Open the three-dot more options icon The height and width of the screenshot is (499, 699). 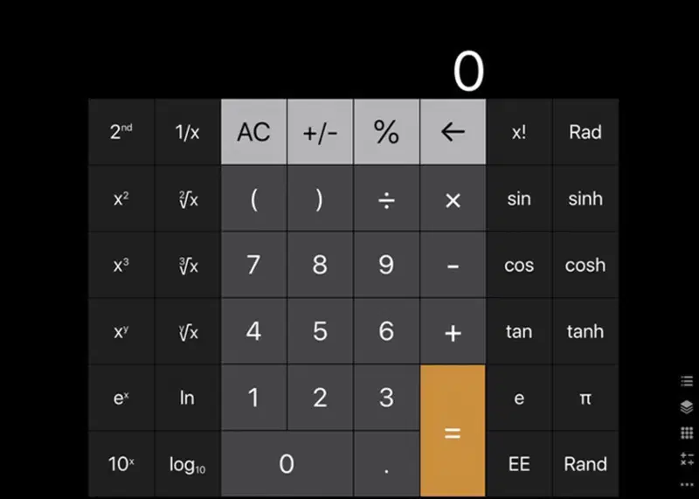click(x=687, y=484)
